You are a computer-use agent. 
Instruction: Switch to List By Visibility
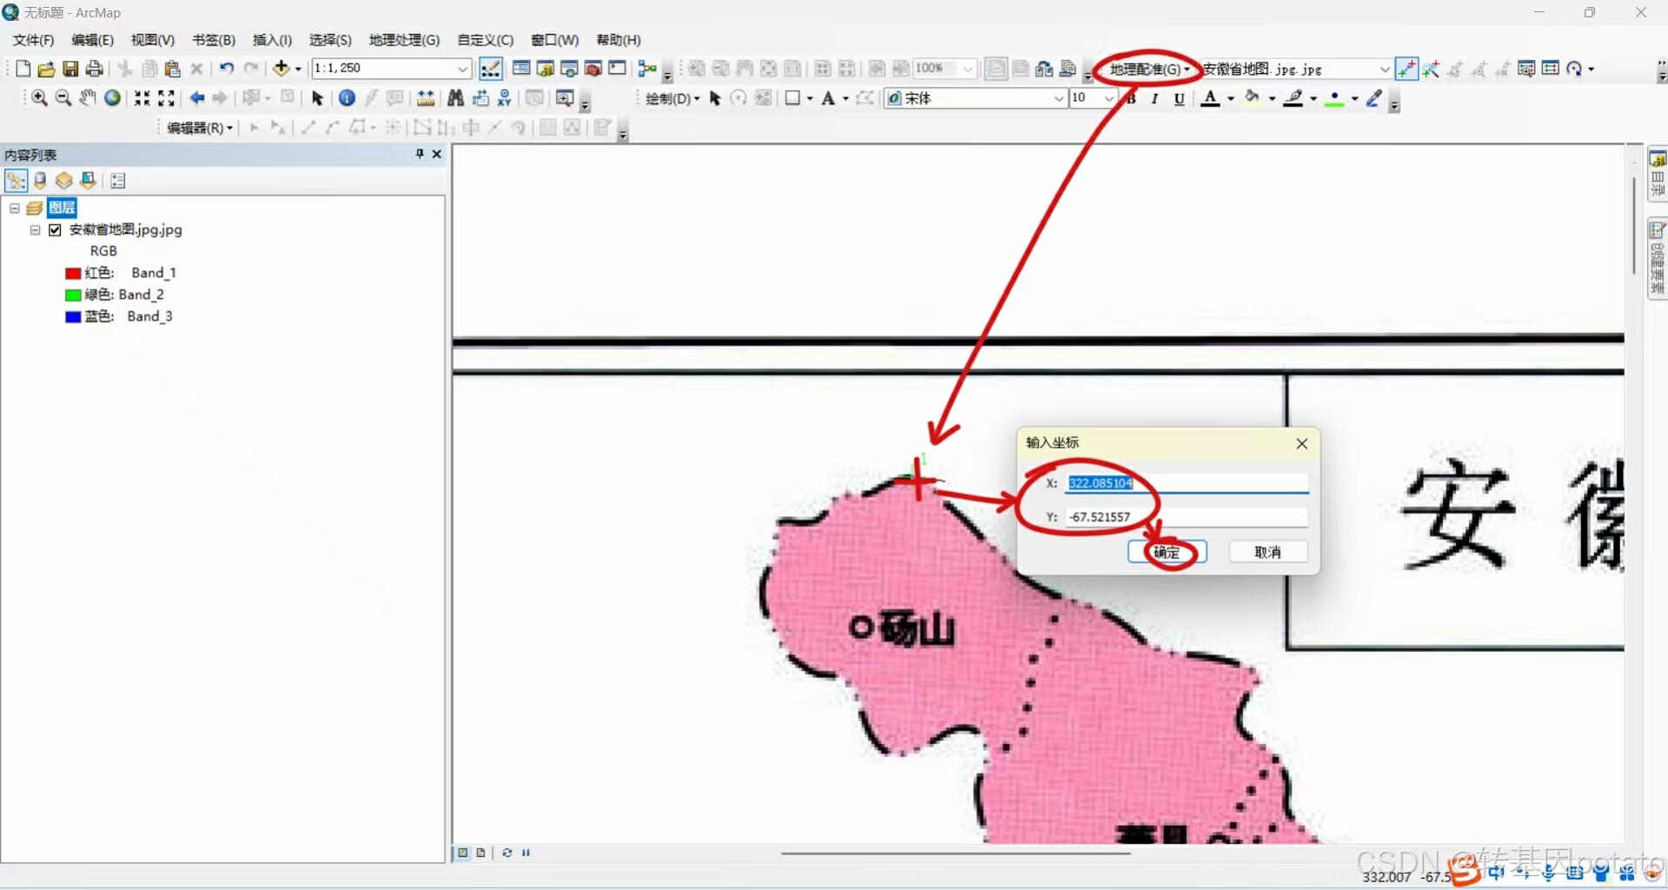(63, 181)
